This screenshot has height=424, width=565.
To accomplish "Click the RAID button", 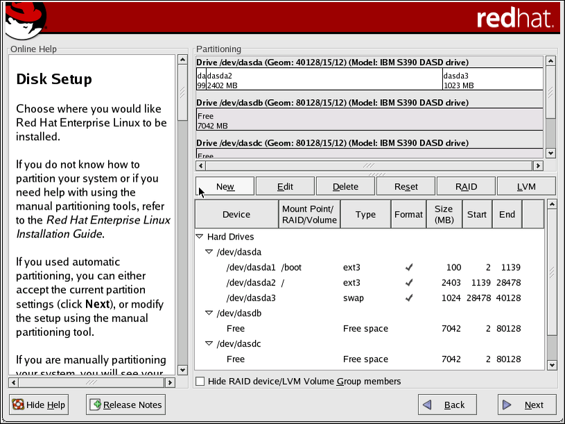I will (466, 186).
